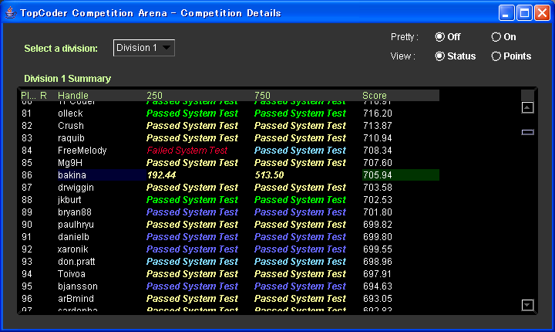Screen dimensions: 555x332
Task: Select handle don.pratt
Action: [76, 262]
